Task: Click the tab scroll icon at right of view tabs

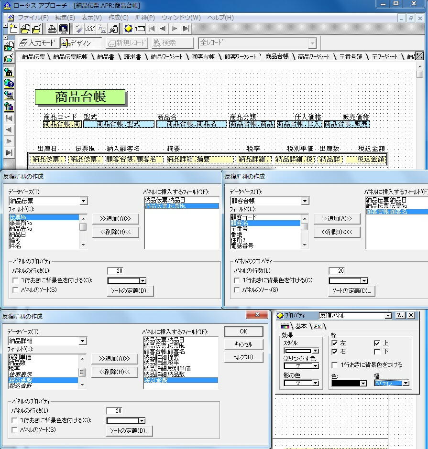Action: tap(419, 56)
